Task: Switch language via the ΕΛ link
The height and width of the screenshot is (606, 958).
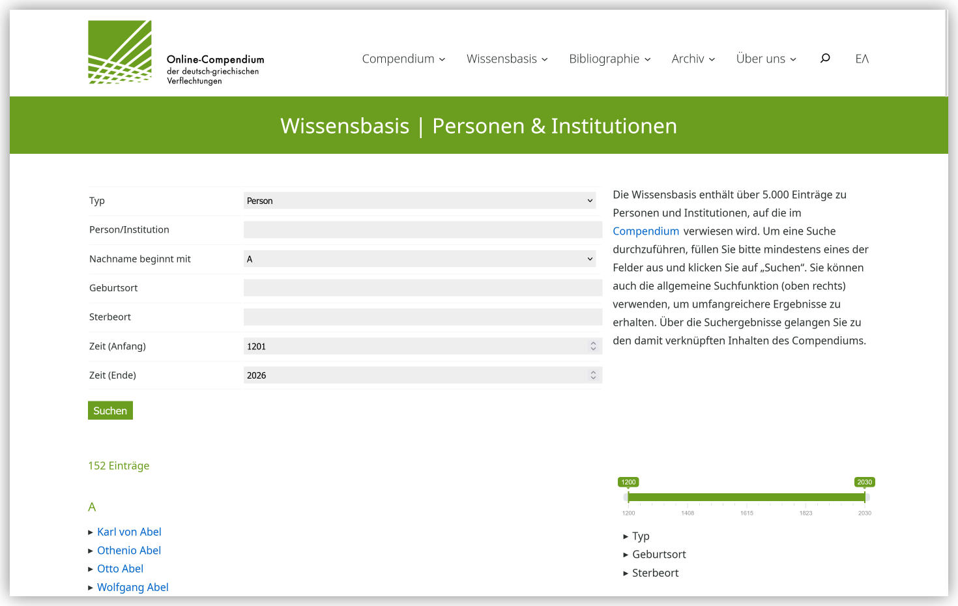Action: pos(862,59)
